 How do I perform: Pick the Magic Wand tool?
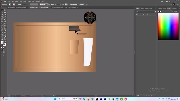[x=2, y=12]
